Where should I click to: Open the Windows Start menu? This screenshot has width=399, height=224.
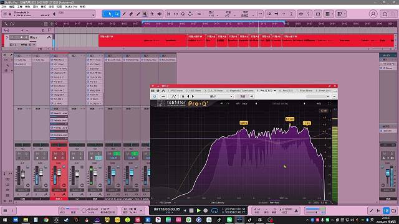point(5,220)
